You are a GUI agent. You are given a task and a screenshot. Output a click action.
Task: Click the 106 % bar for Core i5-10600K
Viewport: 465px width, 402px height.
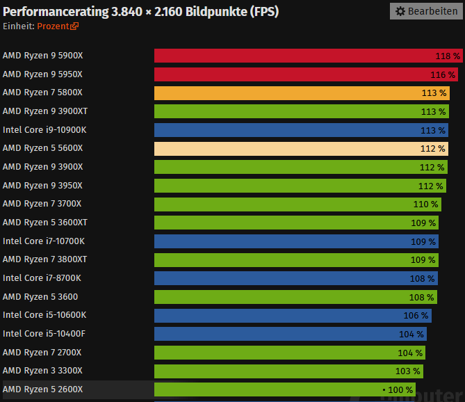coord(293,316)
